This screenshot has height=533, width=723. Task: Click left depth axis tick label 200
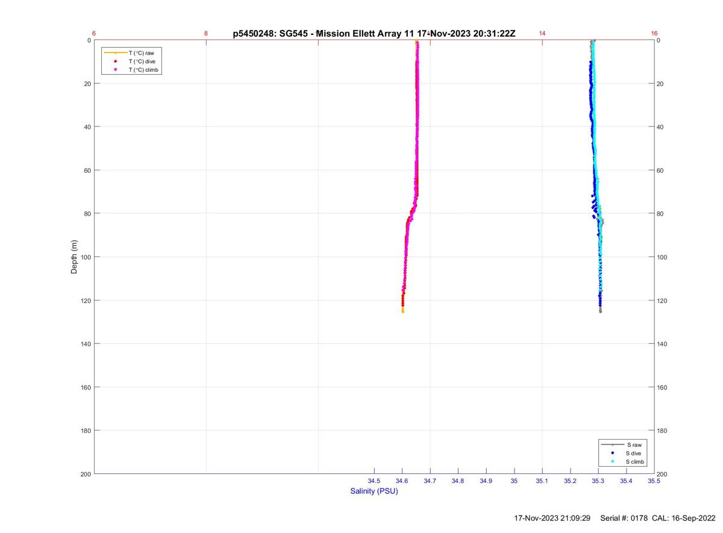(x=85, y=474)
